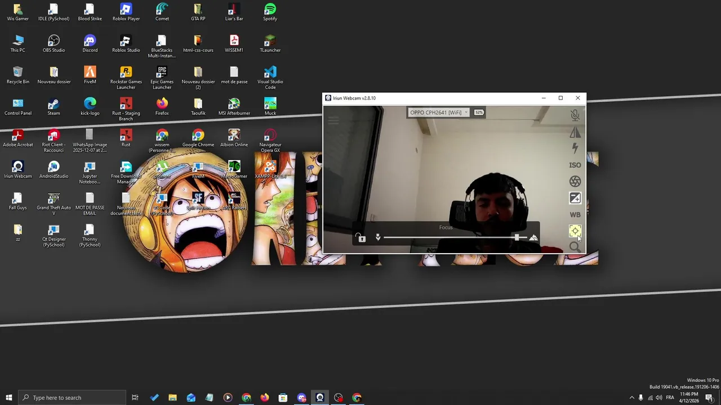Select the AndroidStudio desktop icon

54,170
